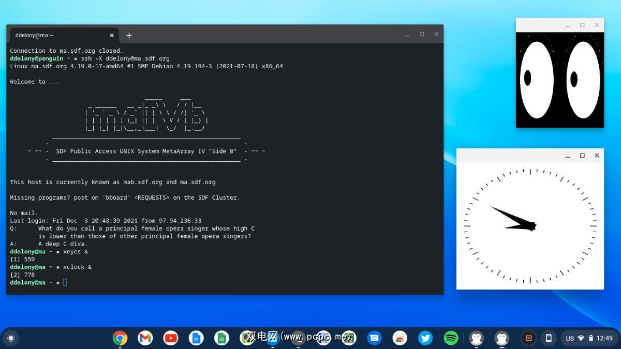Image resolution: width=621 pixels, height=349 pixels.
Task: Click the left eye in xeyes
Action: click(x=537, y=80)
